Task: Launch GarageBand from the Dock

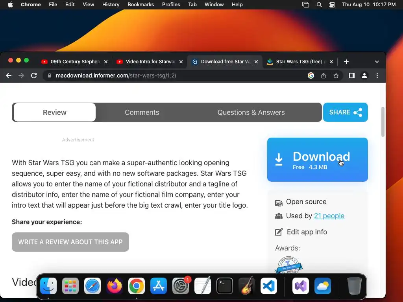Action: 247,285
